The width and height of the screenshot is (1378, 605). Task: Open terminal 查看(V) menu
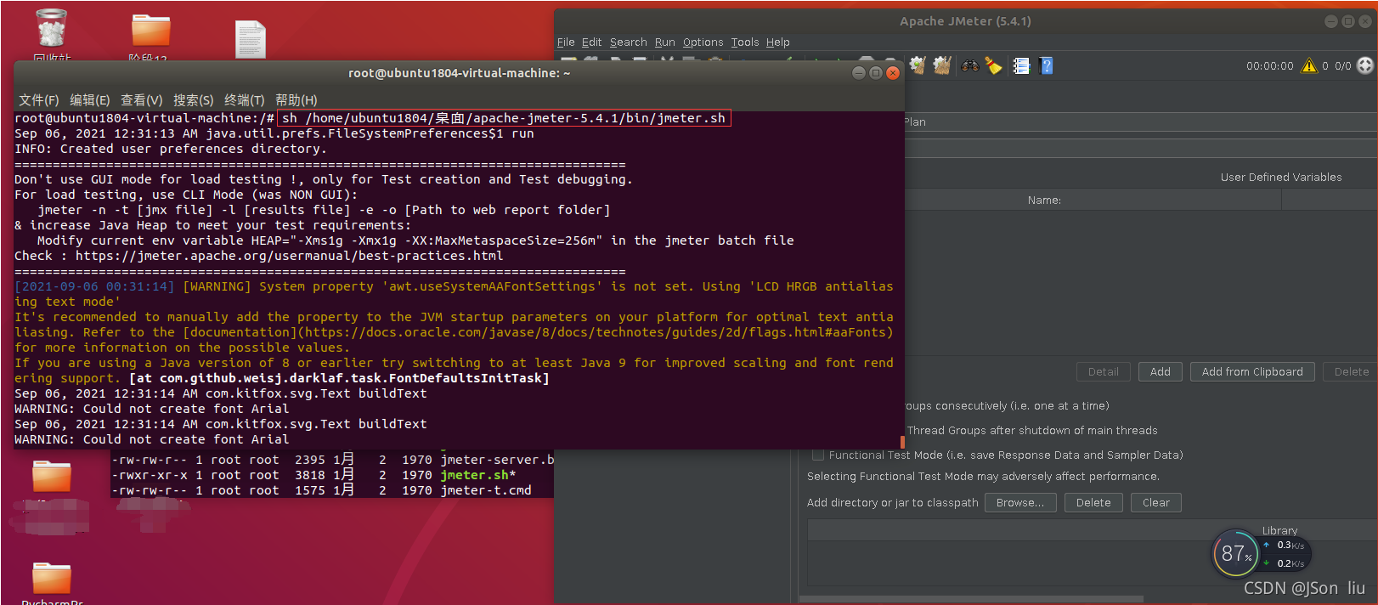[141, 100]
